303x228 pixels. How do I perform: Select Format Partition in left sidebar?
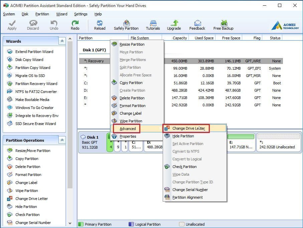(x=28, y=175)
